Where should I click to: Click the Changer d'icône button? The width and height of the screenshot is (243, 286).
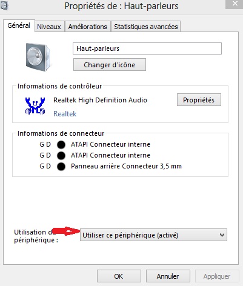coord(110,65)
